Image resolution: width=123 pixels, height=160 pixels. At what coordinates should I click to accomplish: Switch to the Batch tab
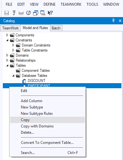[x=56, y=28]
